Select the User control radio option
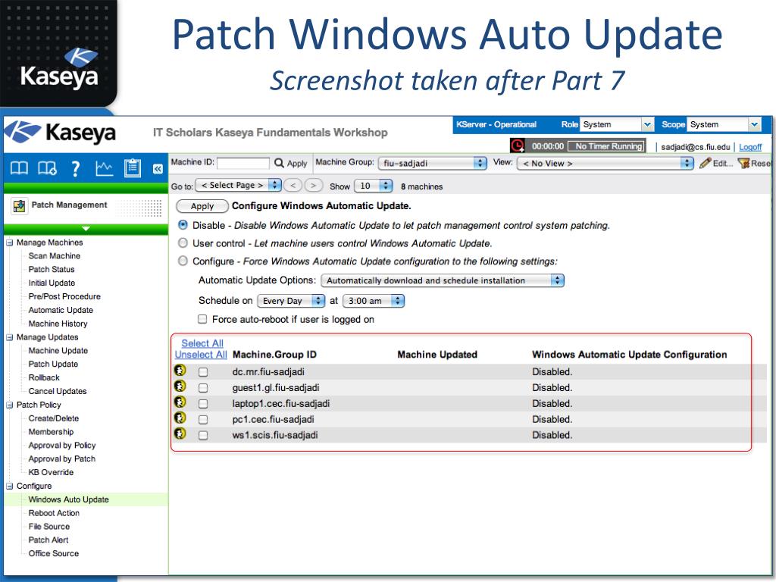Screen dimensions: 776x582 (x=183, y=243)
